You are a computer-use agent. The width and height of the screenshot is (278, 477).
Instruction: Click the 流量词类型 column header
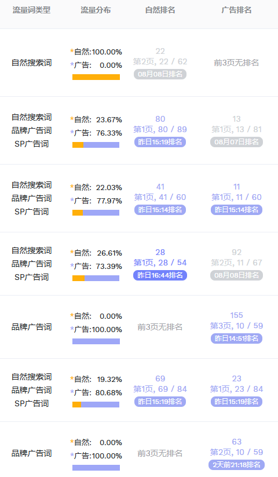click(32, 10)
